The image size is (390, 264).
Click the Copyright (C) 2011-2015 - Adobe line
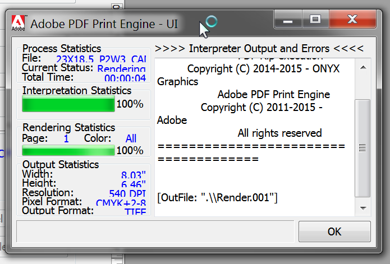point(240,114)
